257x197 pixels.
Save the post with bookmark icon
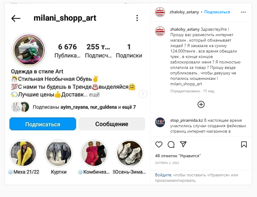pyautogui.click(x=244, y=144)
